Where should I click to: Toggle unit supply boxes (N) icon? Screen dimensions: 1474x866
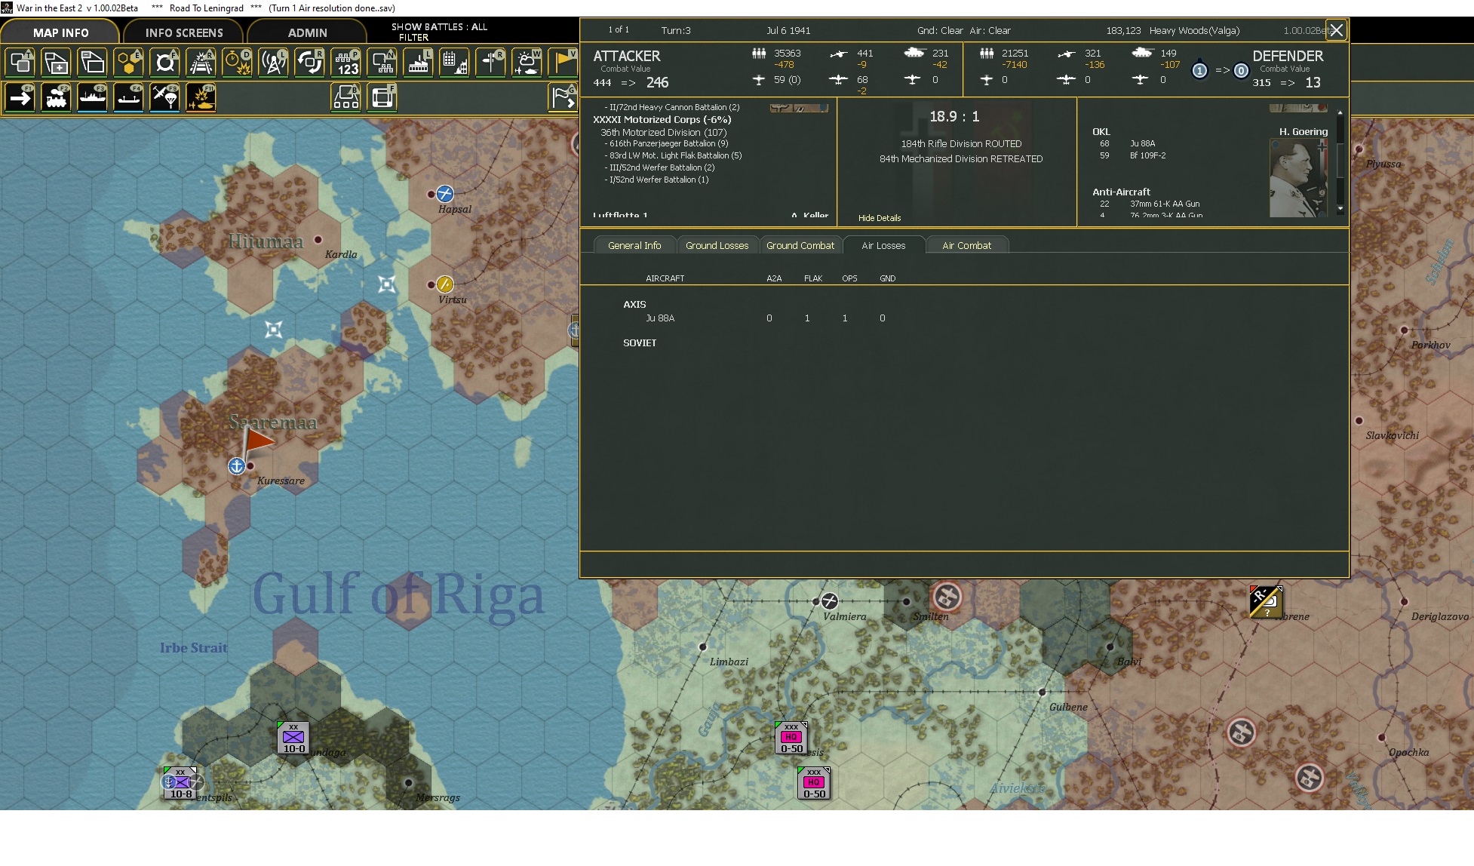click(x=382, y=63)
